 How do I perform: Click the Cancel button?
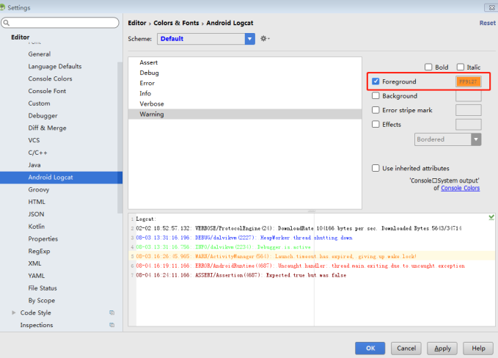(x=406, y=348)
